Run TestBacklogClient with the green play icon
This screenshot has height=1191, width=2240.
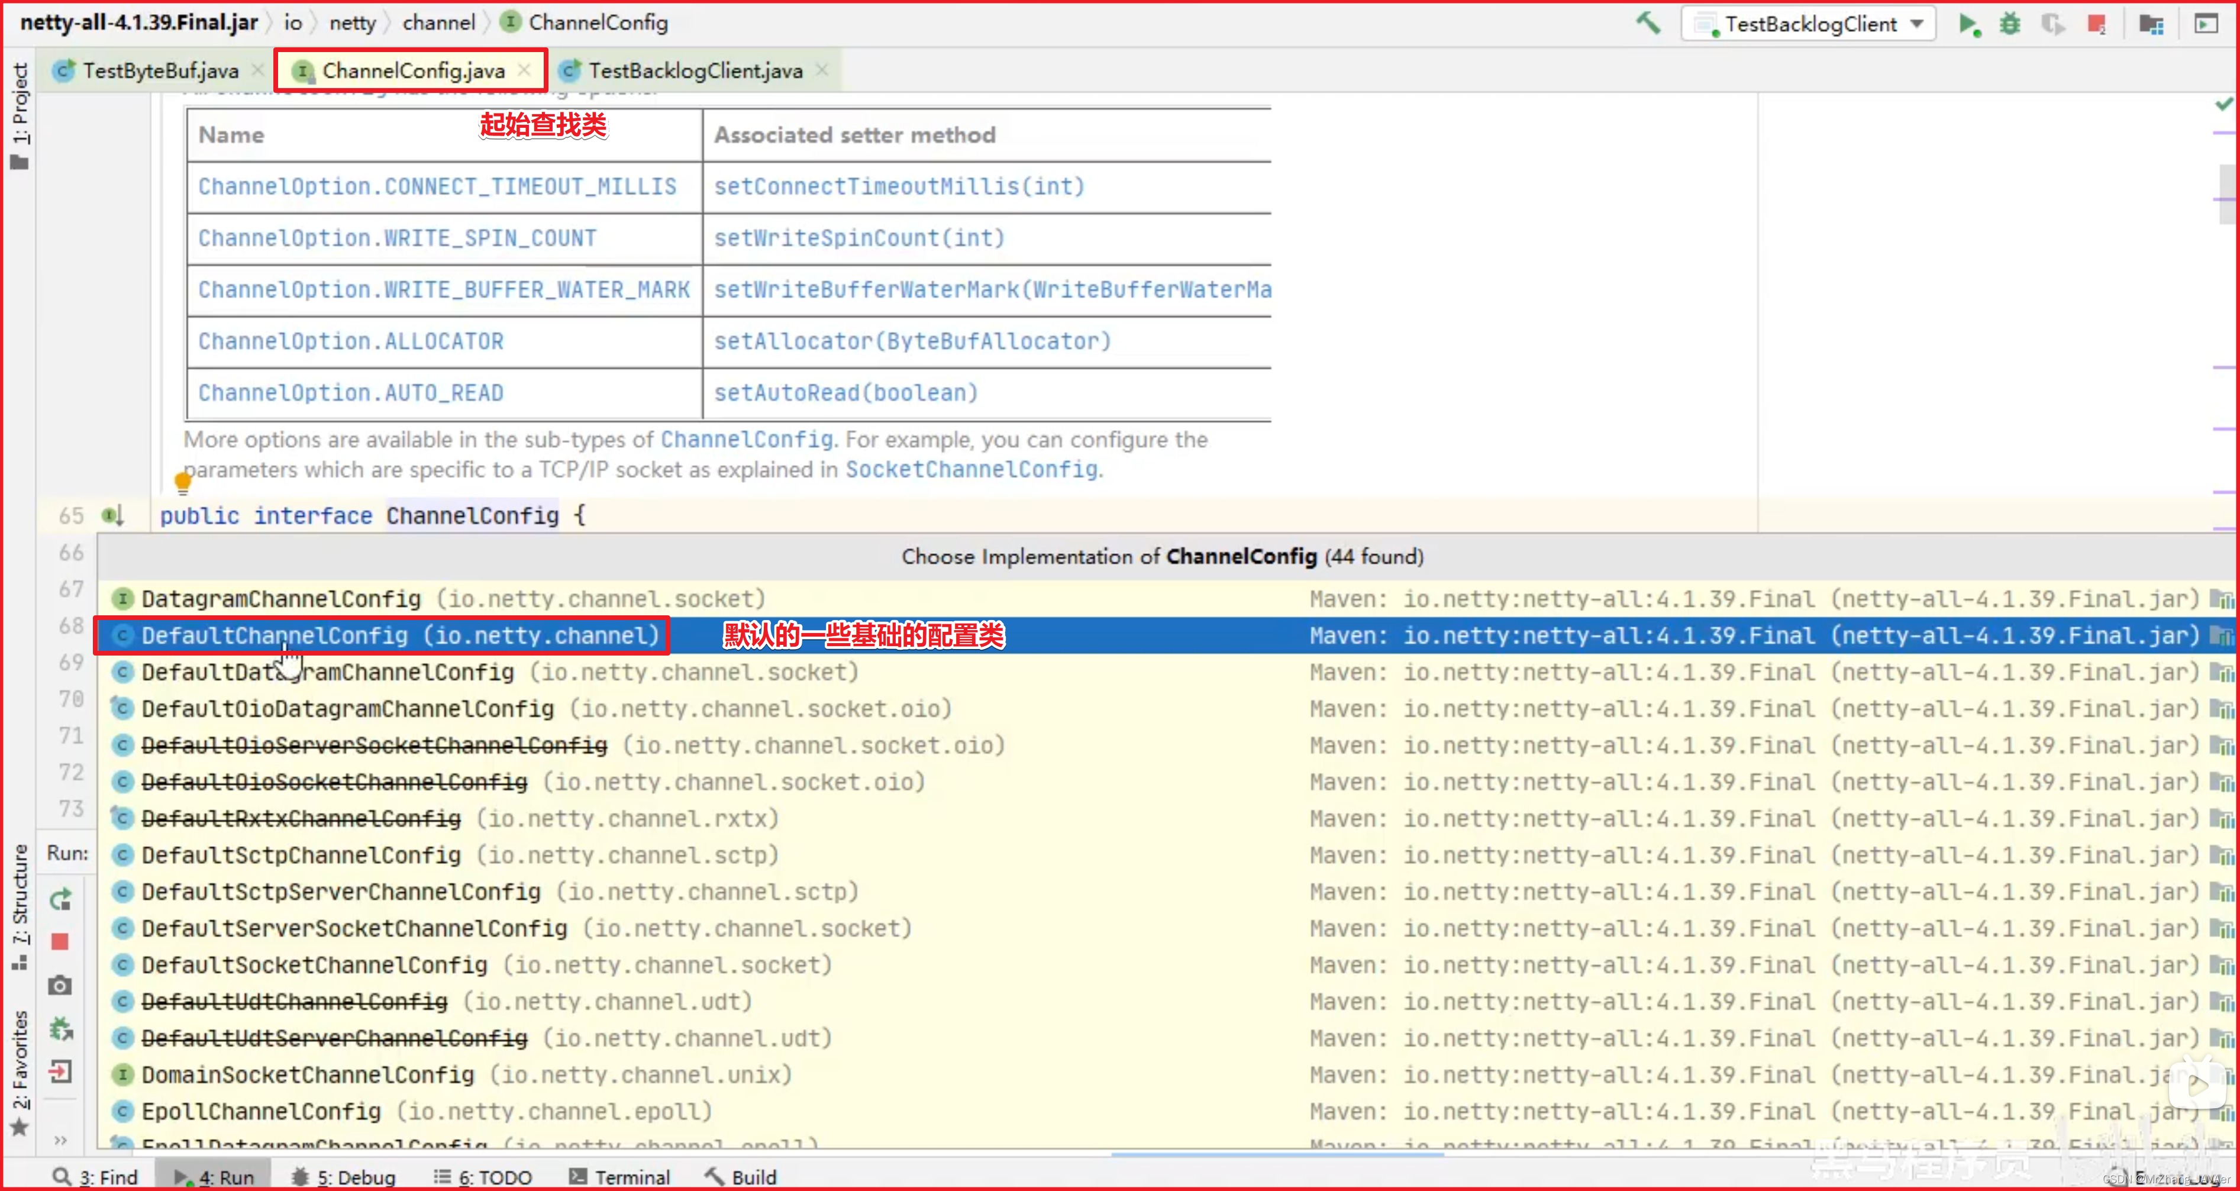[x=1968, y=24]
